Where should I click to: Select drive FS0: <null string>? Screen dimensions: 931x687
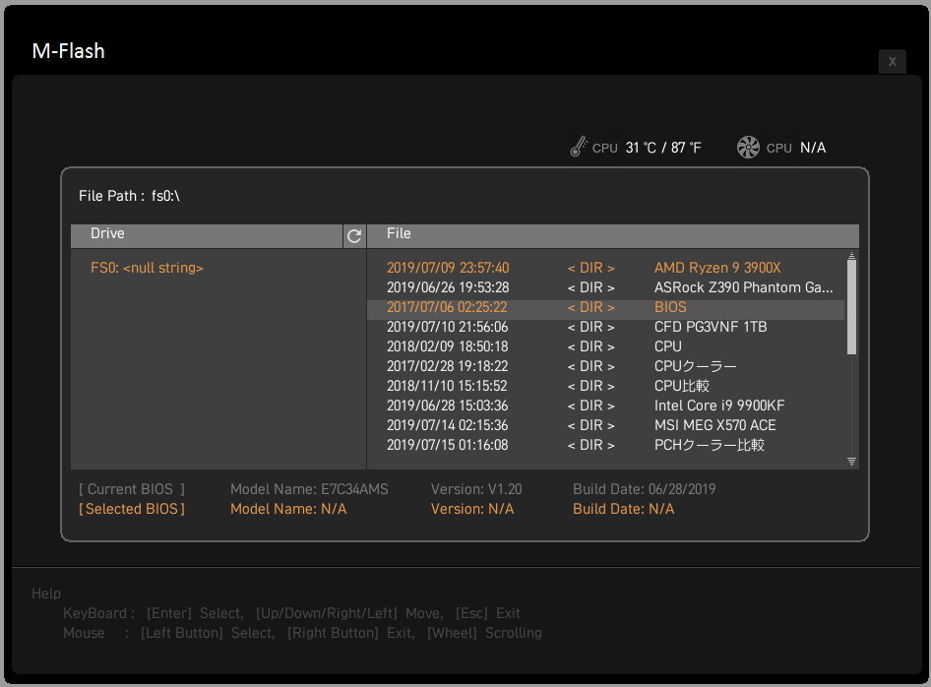click(147, 268)
